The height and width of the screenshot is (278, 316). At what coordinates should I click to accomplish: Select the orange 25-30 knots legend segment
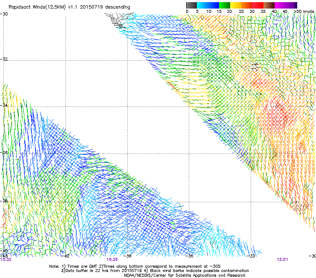pyautogui.click(x=247, y=5)
